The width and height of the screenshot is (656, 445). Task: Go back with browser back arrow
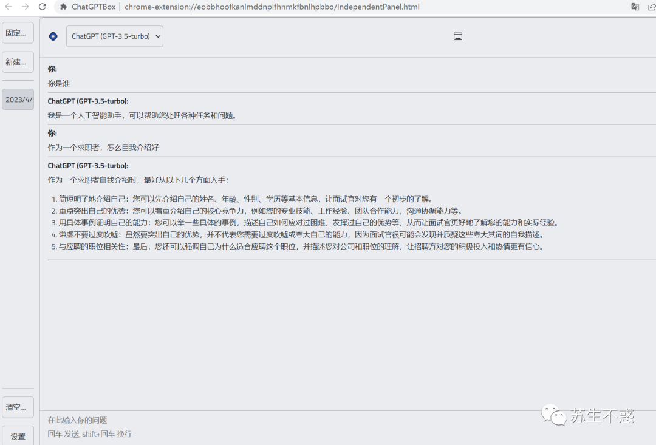tap(9, 7)
